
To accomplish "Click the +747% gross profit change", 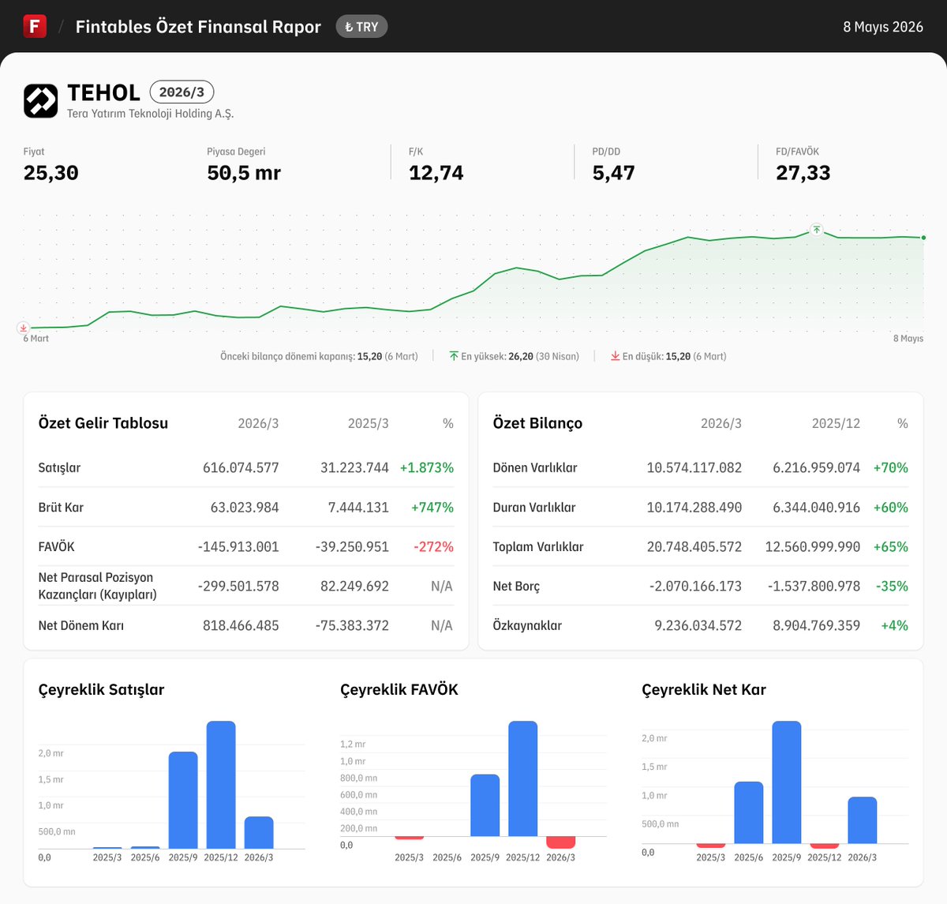I will (432, 507).
